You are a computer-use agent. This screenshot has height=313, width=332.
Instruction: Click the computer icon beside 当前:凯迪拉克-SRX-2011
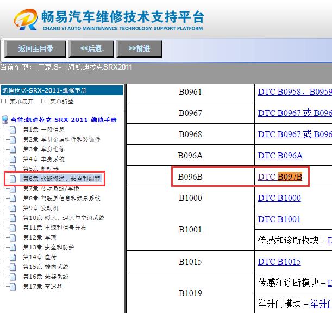5,120
